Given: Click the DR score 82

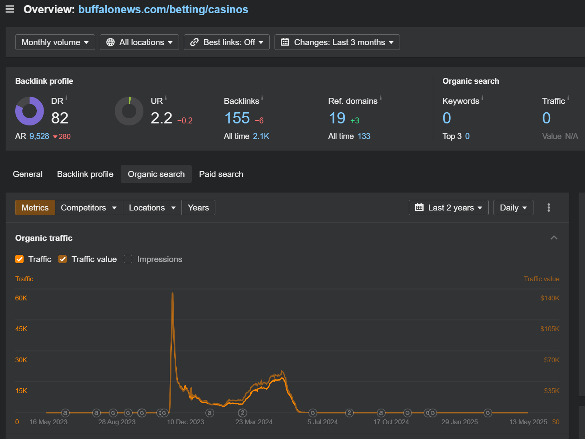Looking at the screenshot, I should tap(60, 118).
